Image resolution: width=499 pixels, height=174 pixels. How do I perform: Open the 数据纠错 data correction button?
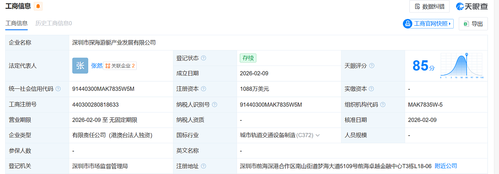(x=429, y=6)
